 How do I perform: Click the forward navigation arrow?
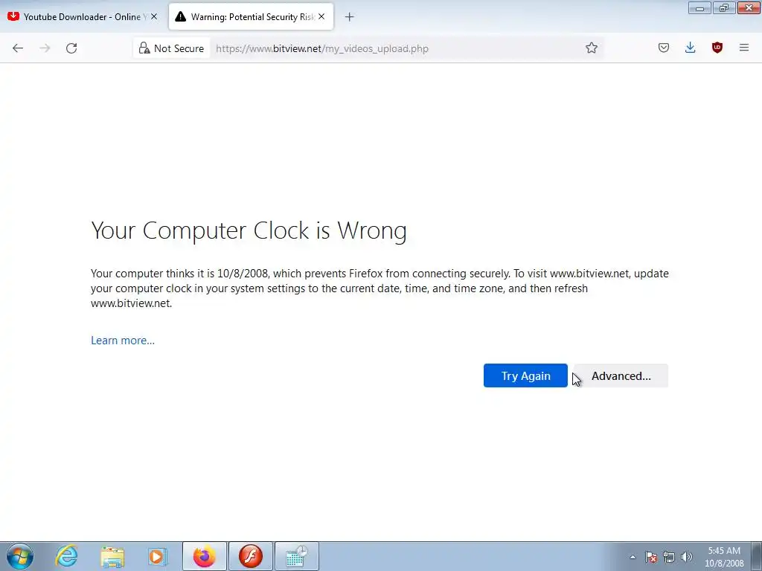(45, 48)
